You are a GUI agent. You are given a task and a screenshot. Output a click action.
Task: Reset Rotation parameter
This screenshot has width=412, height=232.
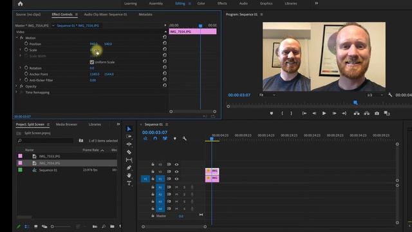pyautogui.click(x=165, y=67)
